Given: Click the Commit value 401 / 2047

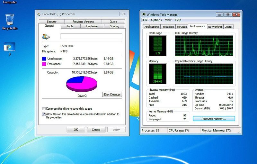Looking at the screenshot, I should coord(226,108).
